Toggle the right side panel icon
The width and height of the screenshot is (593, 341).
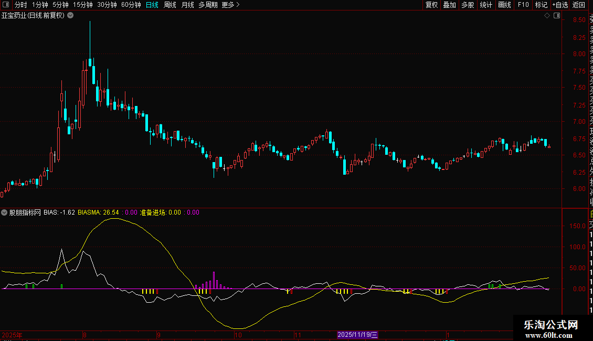click(x=557, y=16)
